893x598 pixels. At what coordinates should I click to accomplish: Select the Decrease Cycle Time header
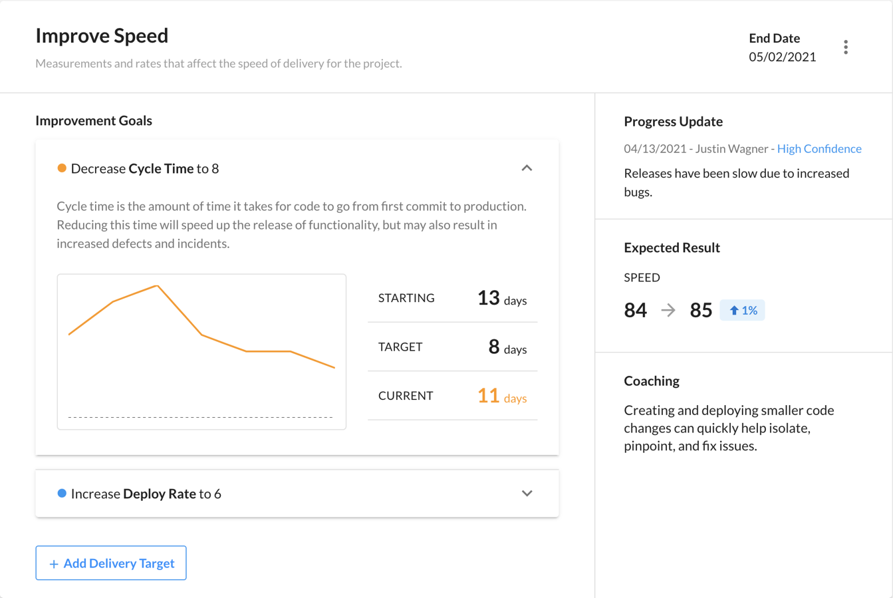click(x=145, y=168)
